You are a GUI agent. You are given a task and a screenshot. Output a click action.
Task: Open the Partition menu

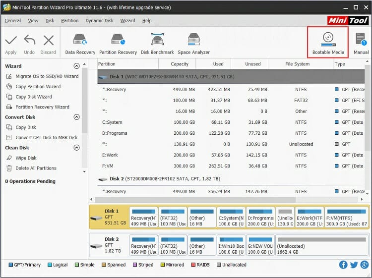click(x=70, y=21)
